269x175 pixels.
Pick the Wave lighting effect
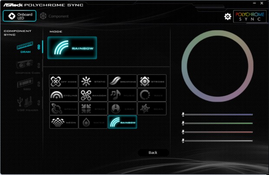tap(152, 95)
